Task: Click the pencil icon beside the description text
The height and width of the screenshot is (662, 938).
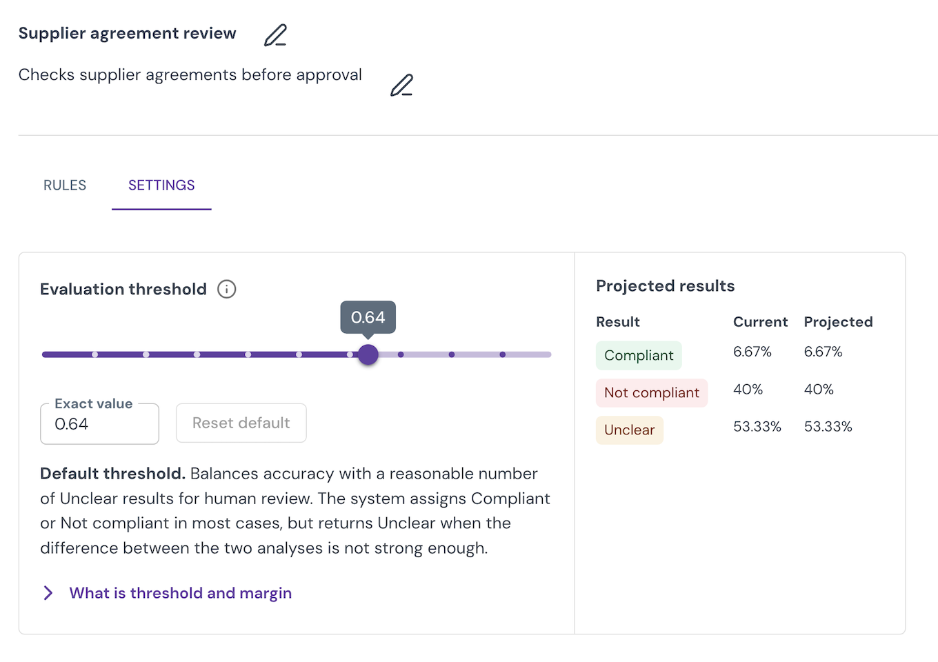Action: click(401, 85)
